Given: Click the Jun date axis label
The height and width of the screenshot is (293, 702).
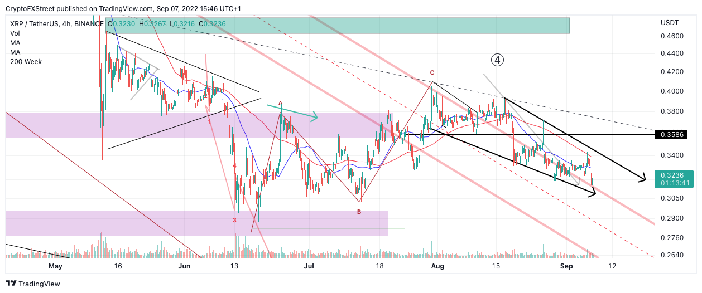Looking at the screenshot, I should coord(185,266).
